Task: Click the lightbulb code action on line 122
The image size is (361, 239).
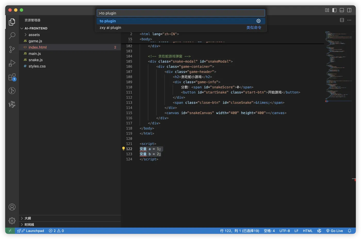Action: 124,149
